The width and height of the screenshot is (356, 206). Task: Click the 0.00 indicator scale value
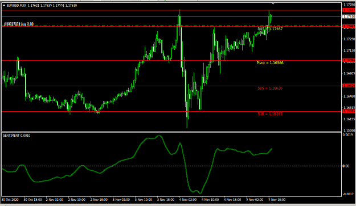[346, 166]
